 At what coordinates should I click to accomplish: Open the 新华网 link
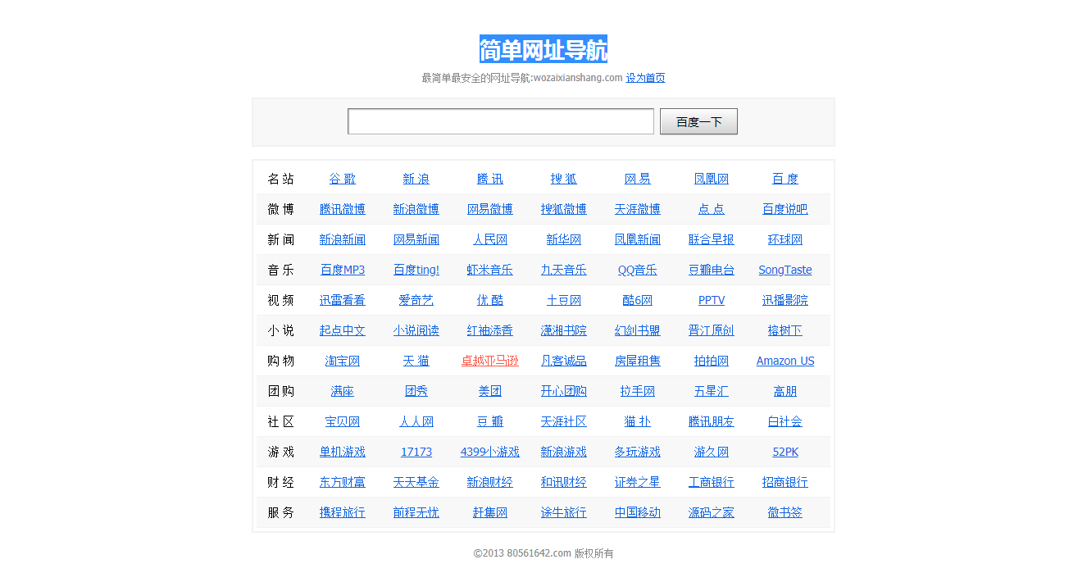pyautogui.click(x=564, y=239)
